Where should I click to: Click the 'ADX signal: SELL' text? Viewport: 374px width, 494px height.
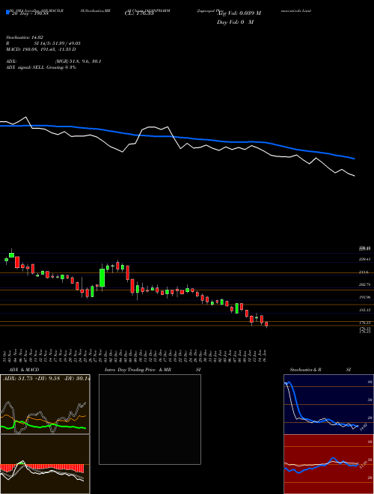(x=25, y=67)
